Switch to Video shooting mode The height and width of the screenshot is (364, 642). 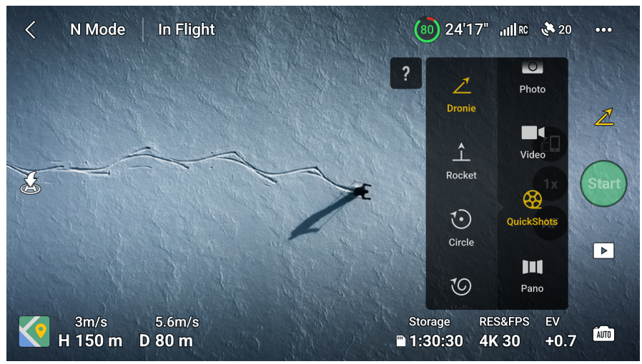533,143
